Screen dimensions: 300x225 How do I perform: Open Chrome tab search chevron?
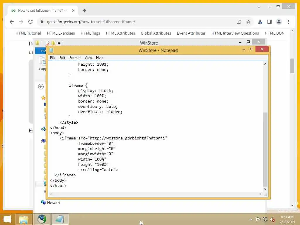[x=259, y=7]
